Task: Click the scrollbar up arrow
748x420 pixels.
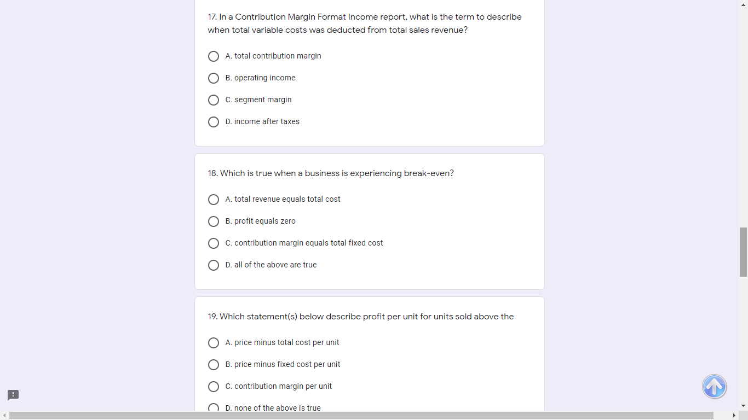Action: (x=744, y=4)
